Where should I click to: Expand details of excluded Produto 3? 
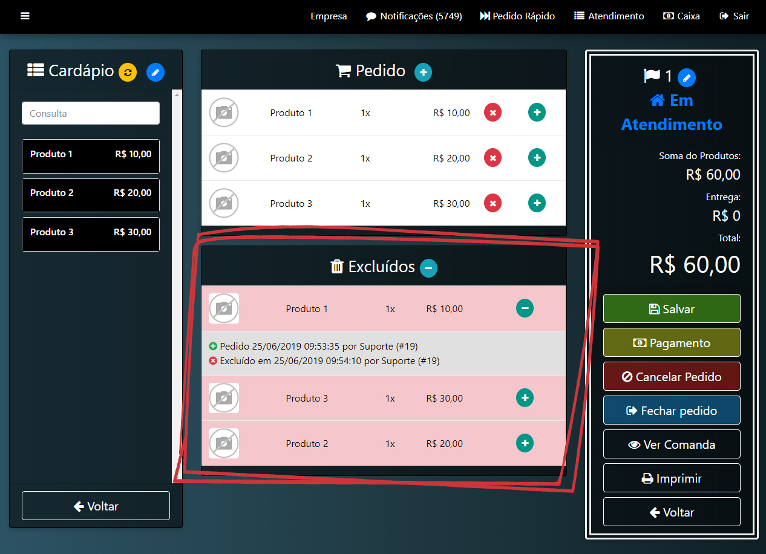point(525,398)
